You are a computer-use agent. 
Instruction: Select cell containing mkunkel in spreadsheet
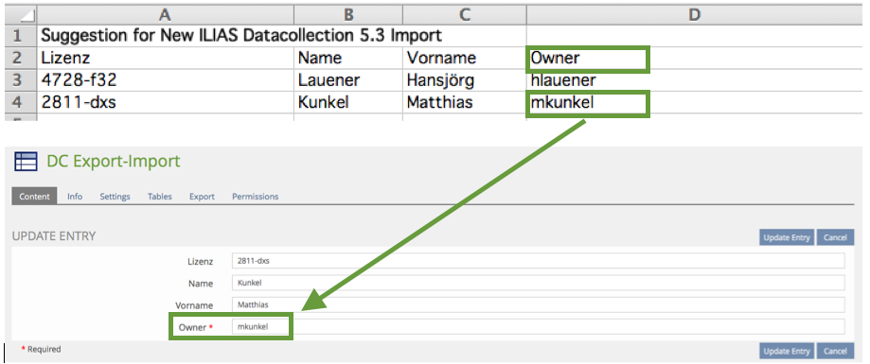click(x=588, y=103)
